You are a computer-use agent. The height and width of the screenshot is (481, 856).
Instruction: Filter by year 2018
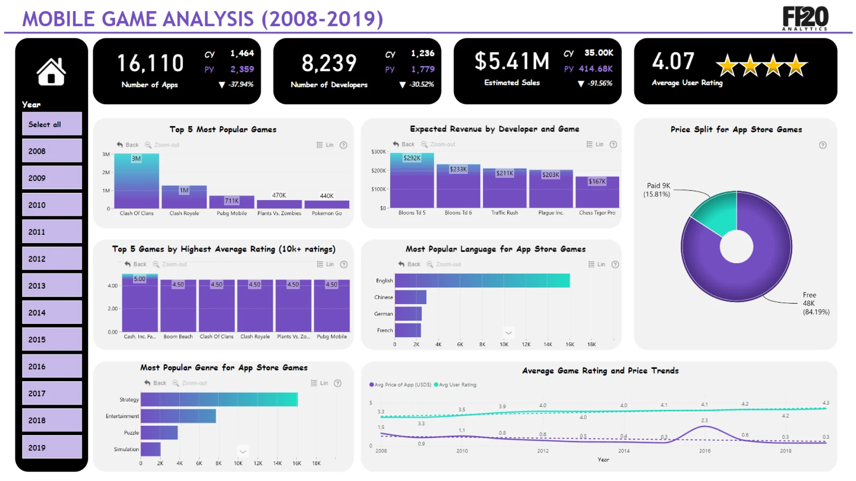(52, 420)
